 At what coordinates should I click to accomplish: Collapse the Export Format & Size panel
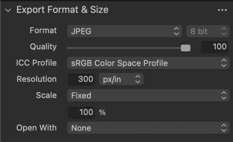[8, 10]
